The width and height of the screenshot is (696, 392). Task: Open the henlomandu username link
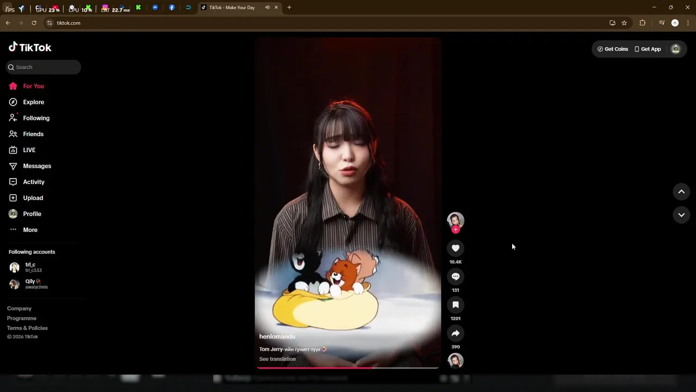tap(277, 336)
